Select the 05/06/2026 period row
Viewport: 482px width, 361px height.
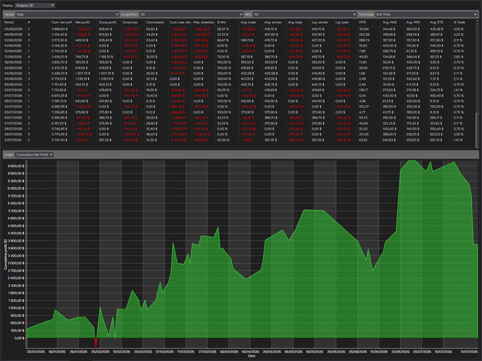click(239, 29)
